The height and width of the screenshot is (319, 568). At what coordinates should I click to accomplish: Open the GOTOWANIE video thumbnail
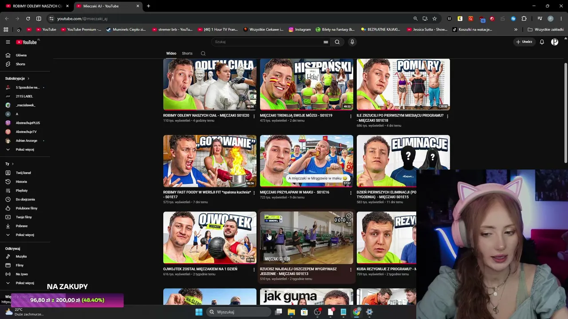[210, 161]
